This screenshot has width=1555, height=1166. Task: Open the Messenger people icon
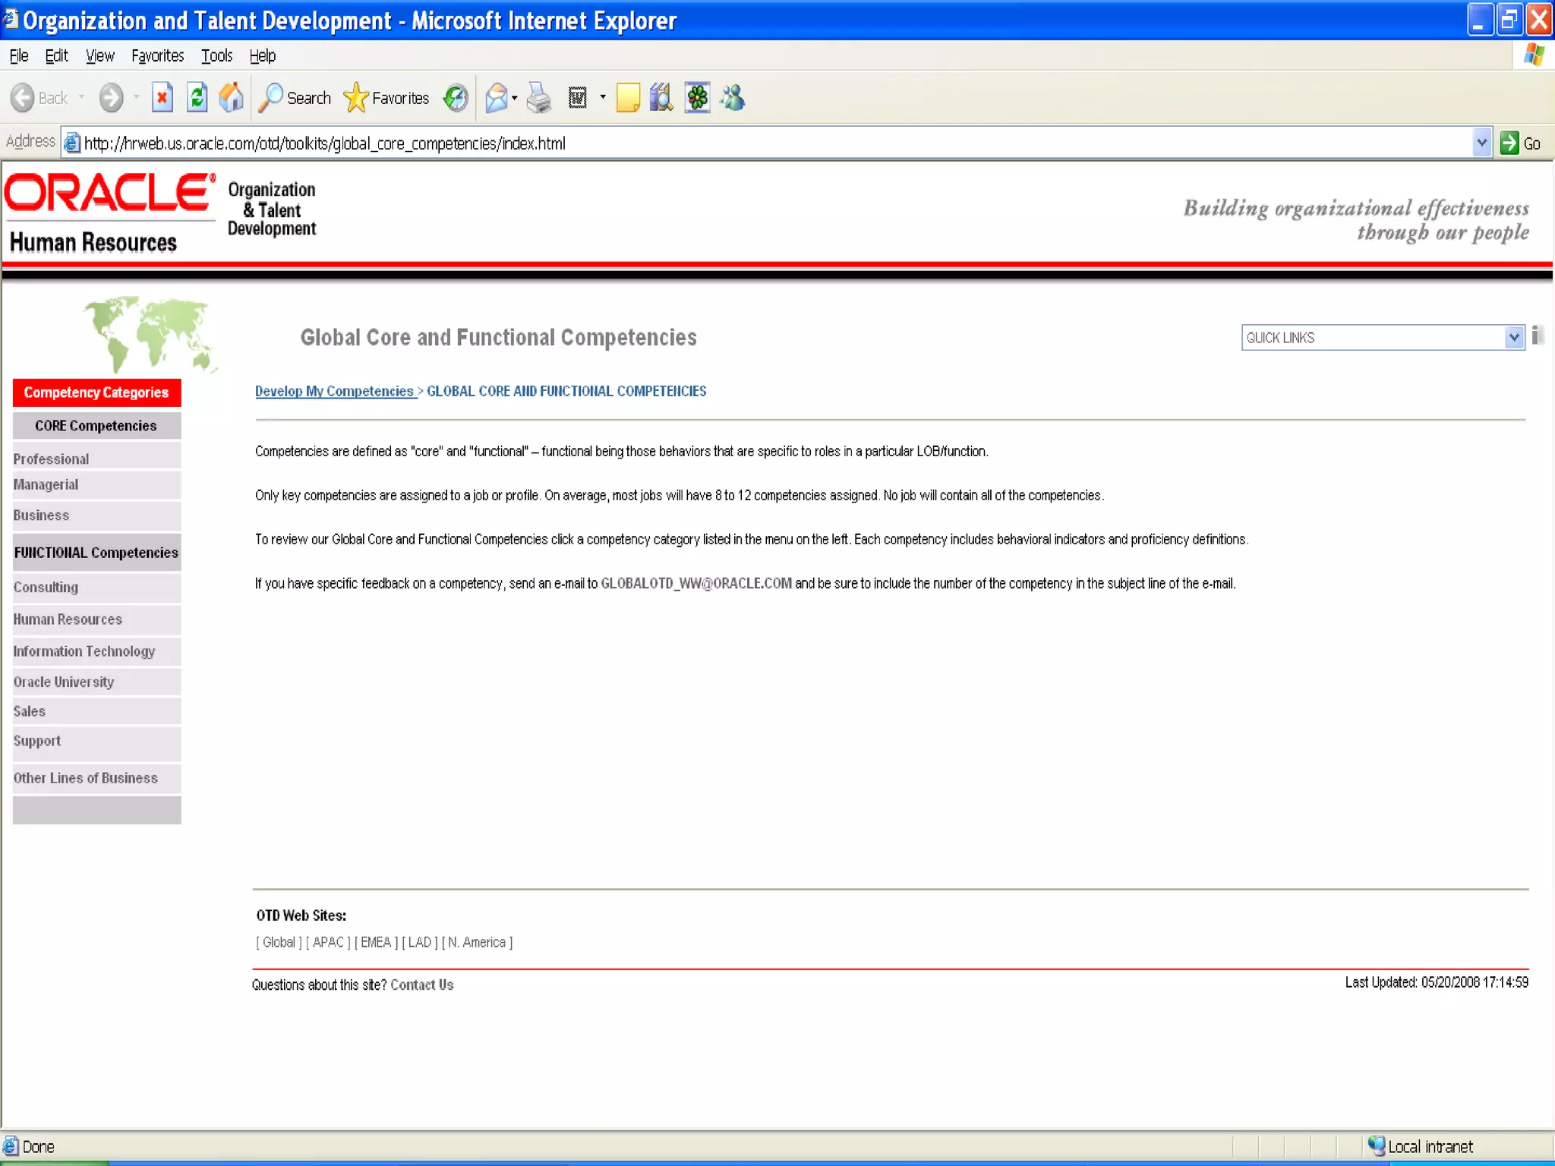733,98
